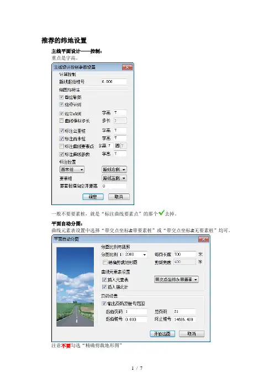Click 取消 in the 主线设计控制参数设置 dialog
This screenshot has width=274, height=388.
119,197
